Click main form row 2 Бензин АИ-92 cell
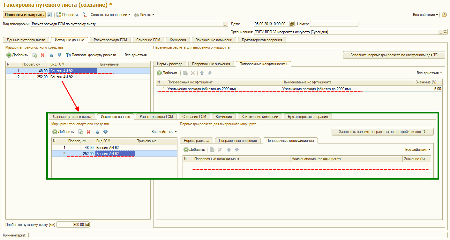 click(73, 77)
